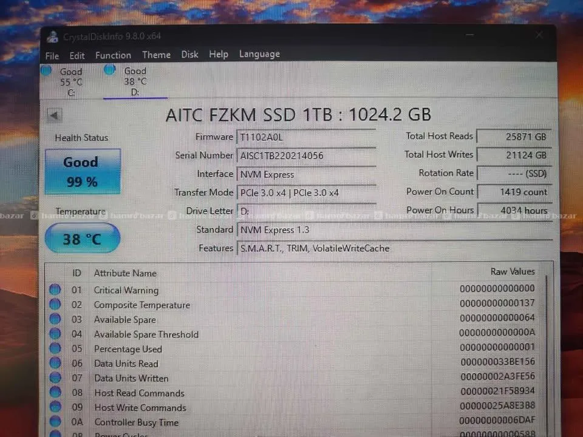Open the Function menu
This screenshot has height=437, width=583.
(113, 55)
